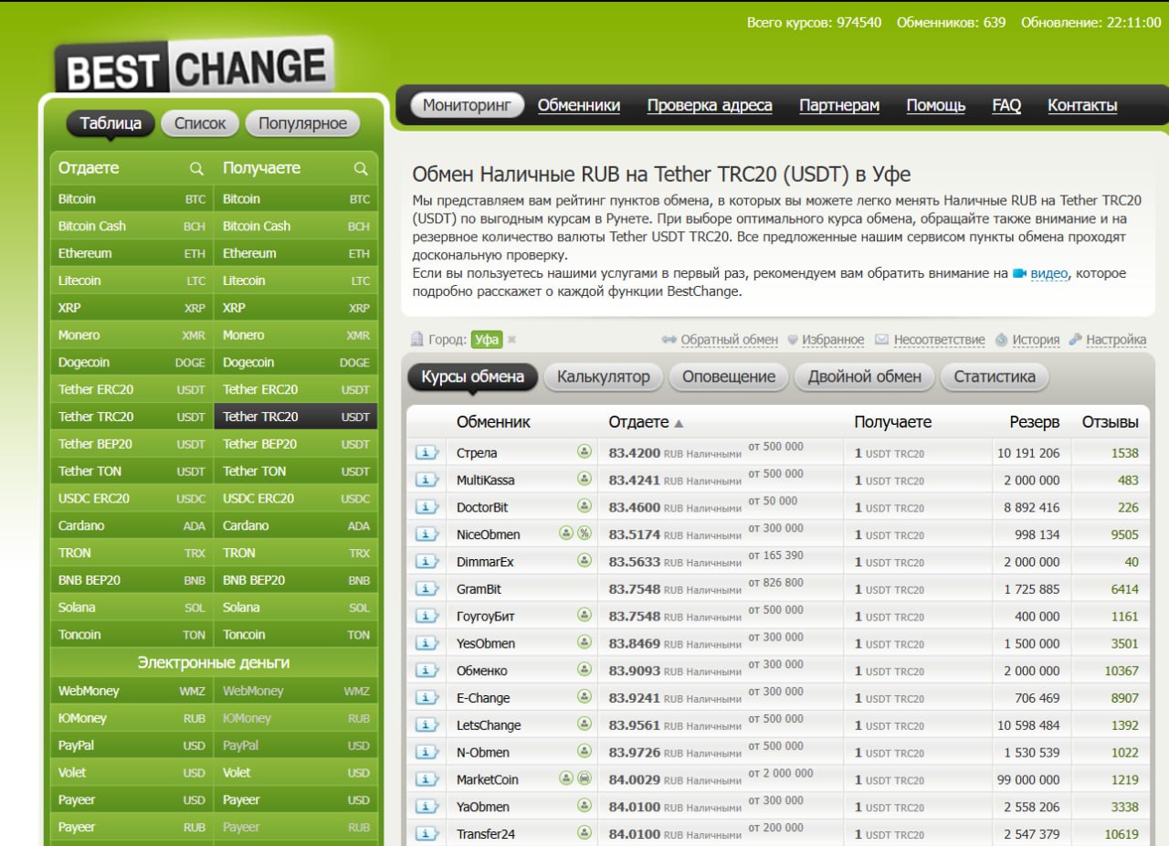The height and width of the screenshot is (846, 1169).
Task: Click the video camera icon link
Action: point(1020,274)
